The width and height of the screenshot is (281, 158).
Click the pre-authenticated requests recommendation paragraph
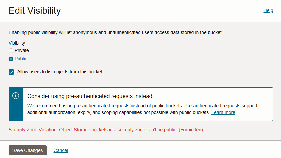point(142,109)
